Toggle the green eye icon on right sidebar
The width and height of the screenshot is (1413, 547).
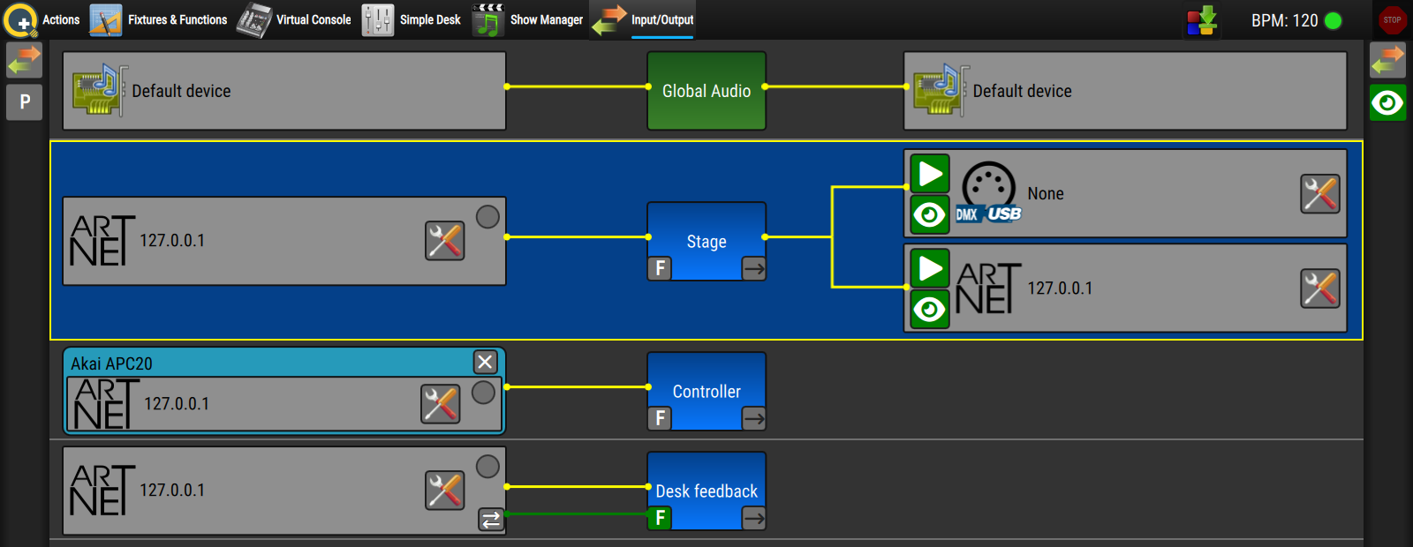tap(1387, 103)
